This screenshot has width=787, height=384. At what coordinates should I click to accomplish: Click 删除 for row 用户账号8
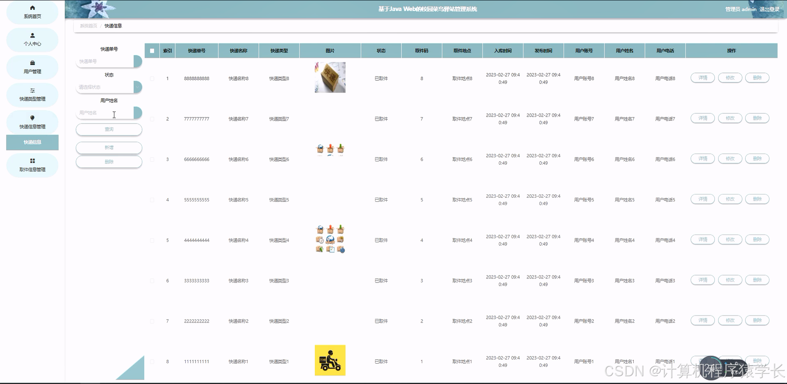point(757,78)
